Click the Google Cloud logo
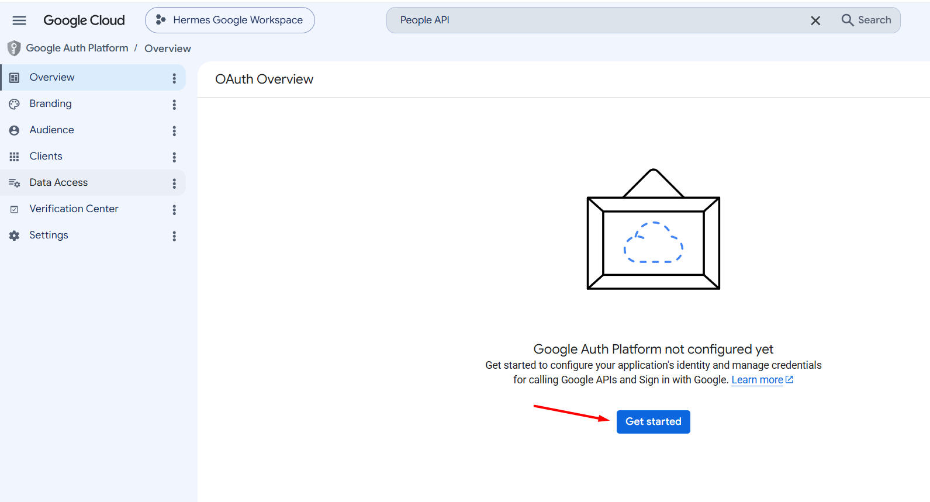The height and width of the screenshot is (502, 930). 84,20
